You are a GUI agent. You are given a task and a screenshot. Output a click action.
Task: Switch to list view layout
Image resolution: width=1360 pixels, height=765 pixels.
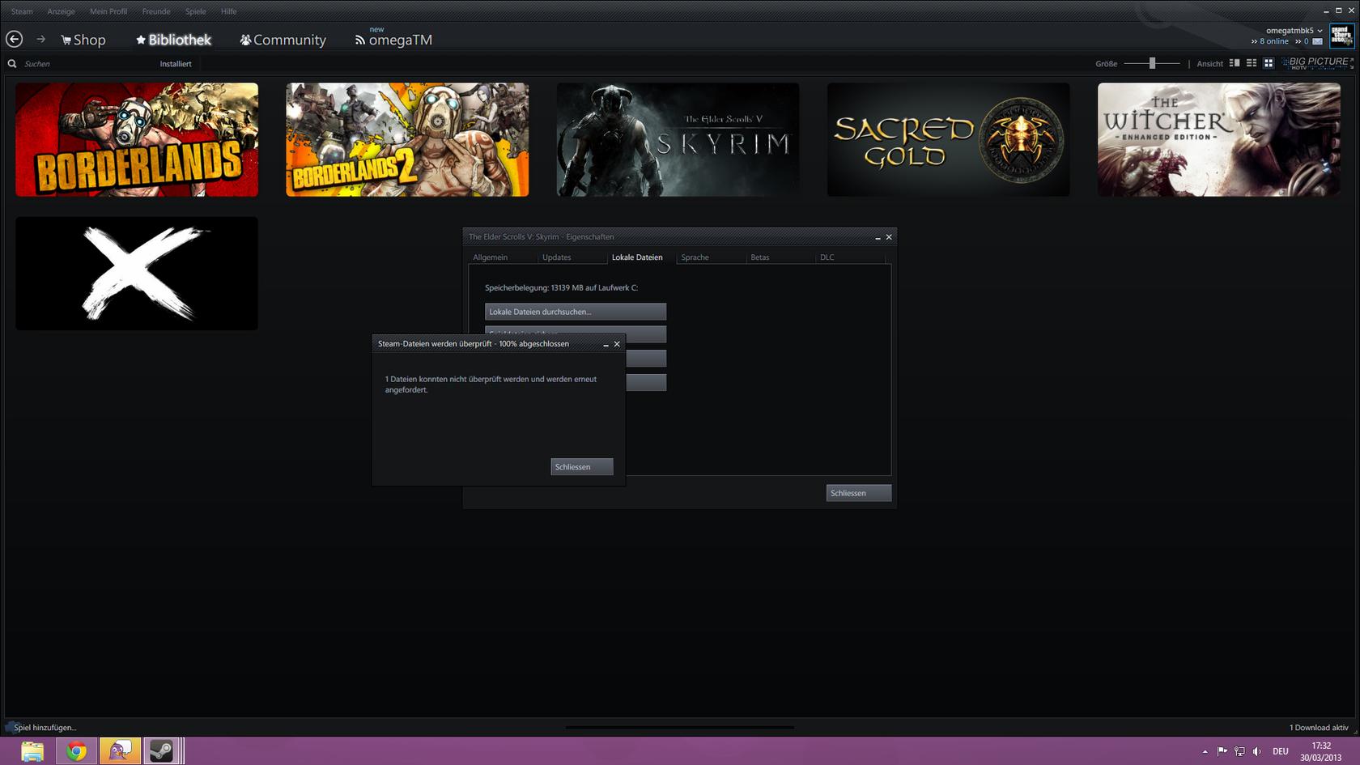[1252, 63]
